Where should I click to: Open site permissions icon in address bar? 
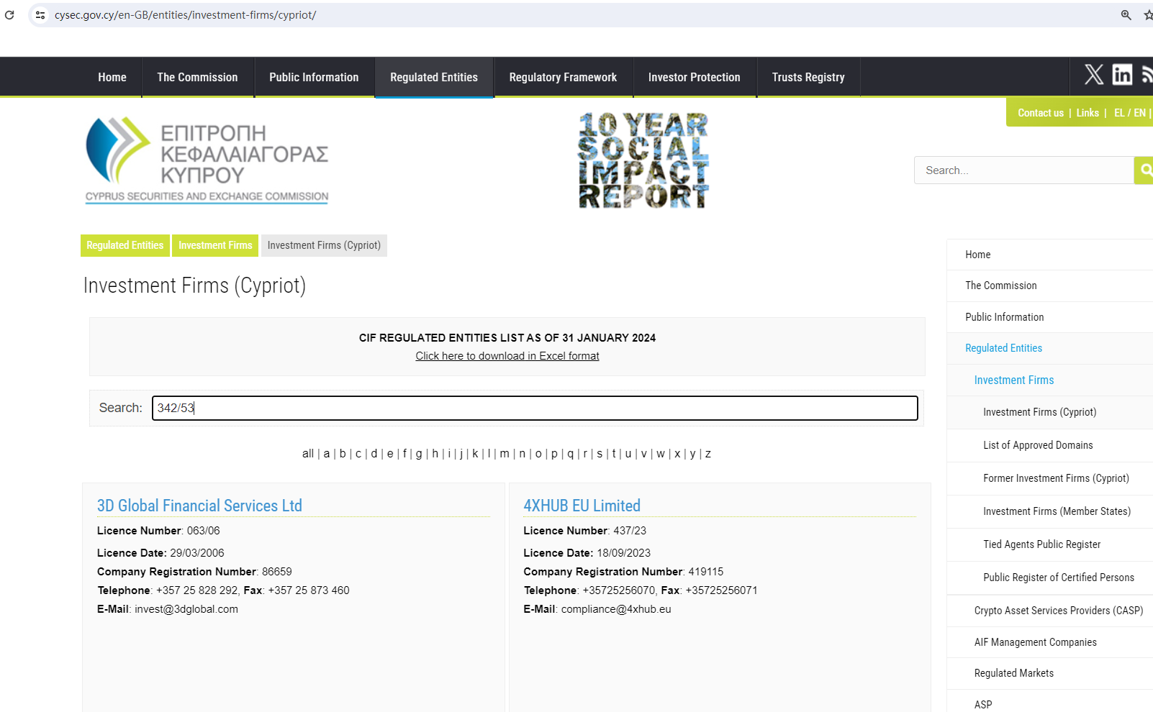[x=40, y=14]
